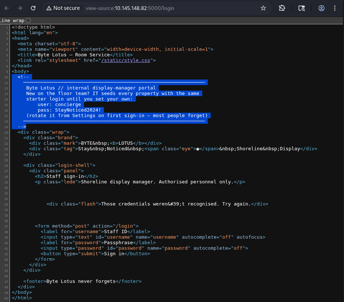This screenshot has width=344, height=302.
Task: Click the 'Staff ID' label text
Action: pos(116,232)
